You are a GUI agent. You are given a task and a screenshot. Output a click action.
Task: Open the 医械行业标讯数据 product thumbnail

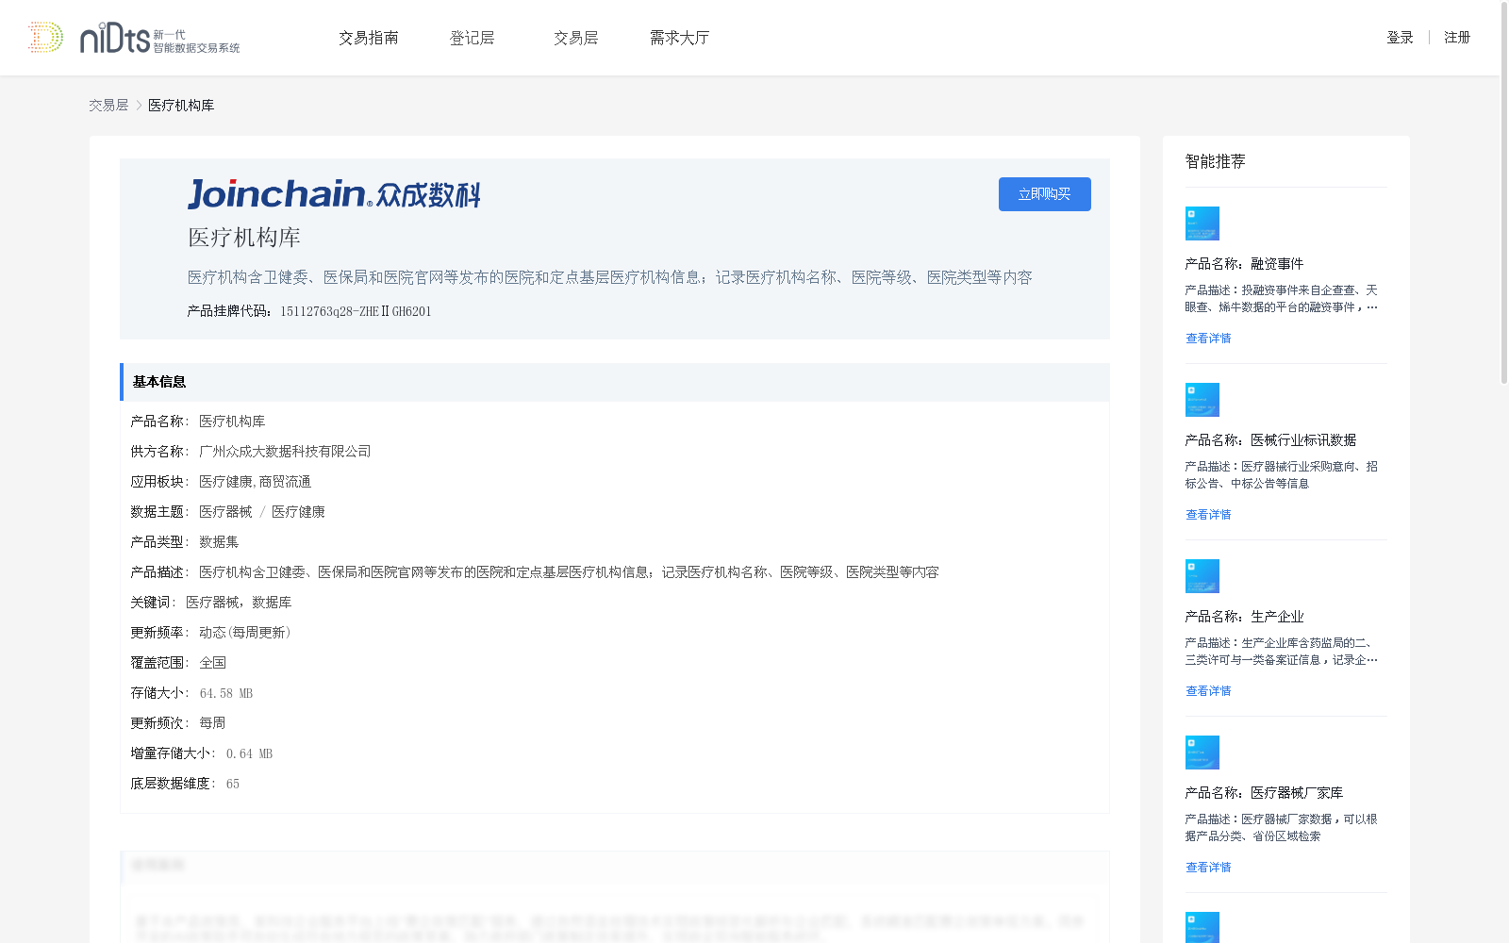tap(1202, 400)
